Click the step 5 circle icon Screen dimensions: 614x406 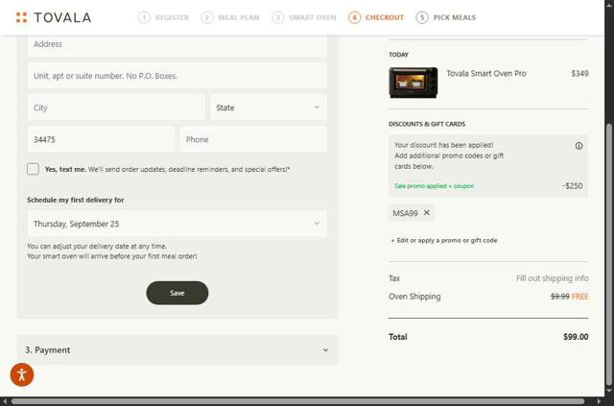click(x=422, y=17)
